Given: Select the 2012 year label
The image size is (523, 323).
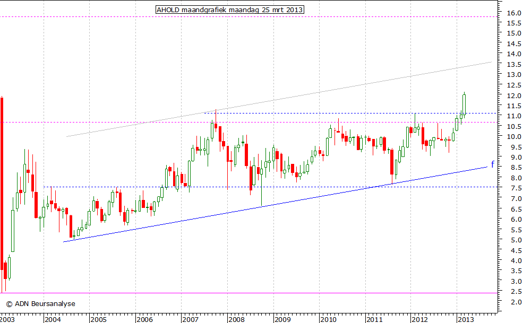Looking at the screenshot, I should point(420,320).
